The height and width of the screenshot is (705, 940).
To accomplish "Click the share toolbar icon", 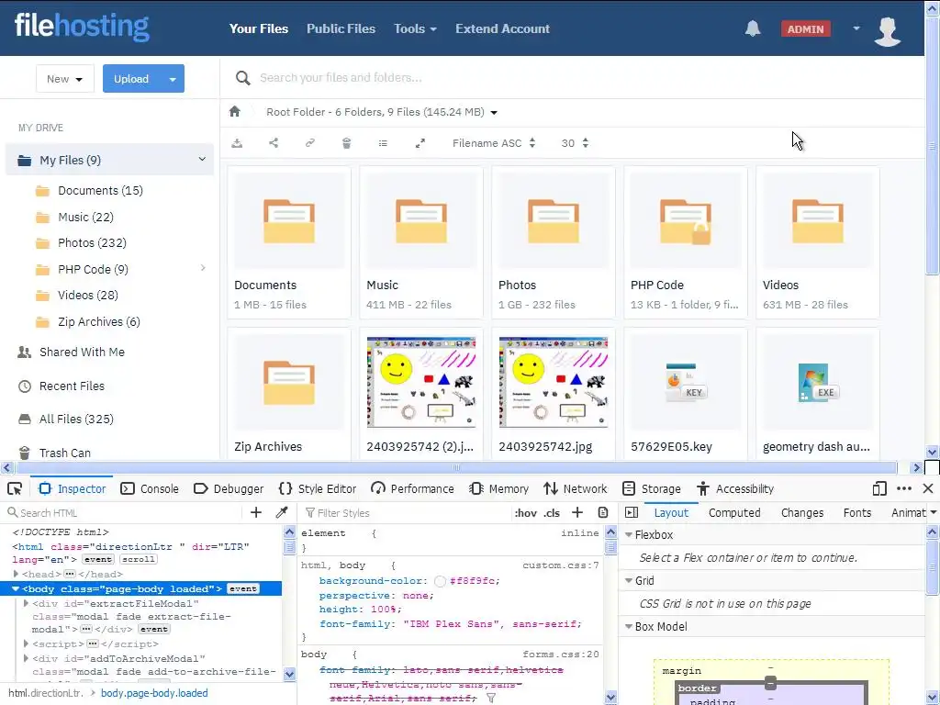I will [274, 143].
